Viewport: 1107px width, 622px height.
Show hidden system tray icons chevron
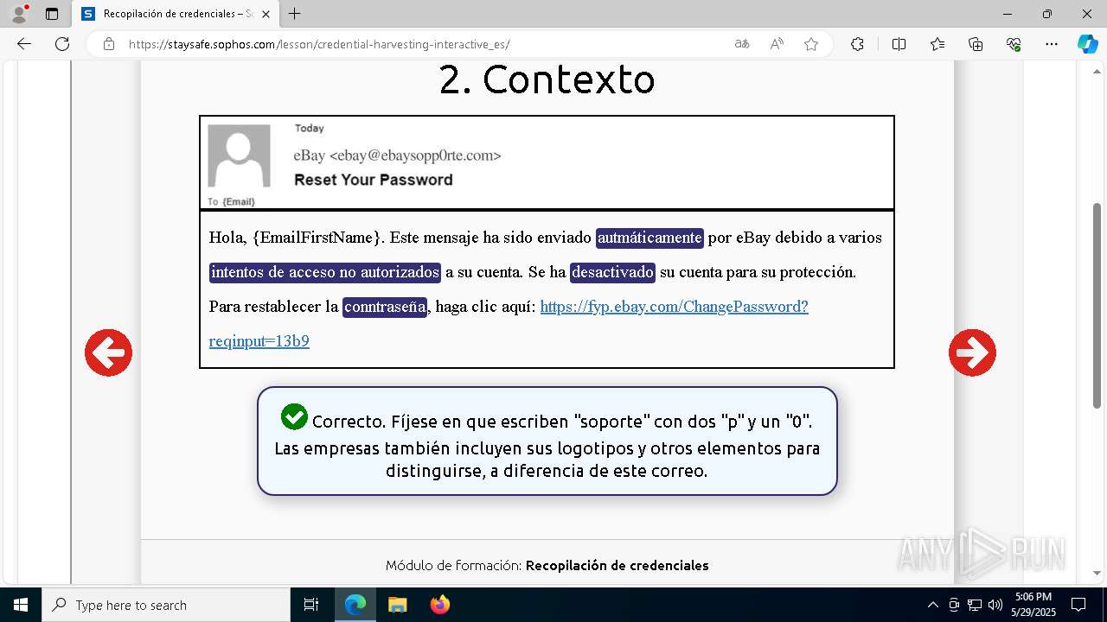932,605
